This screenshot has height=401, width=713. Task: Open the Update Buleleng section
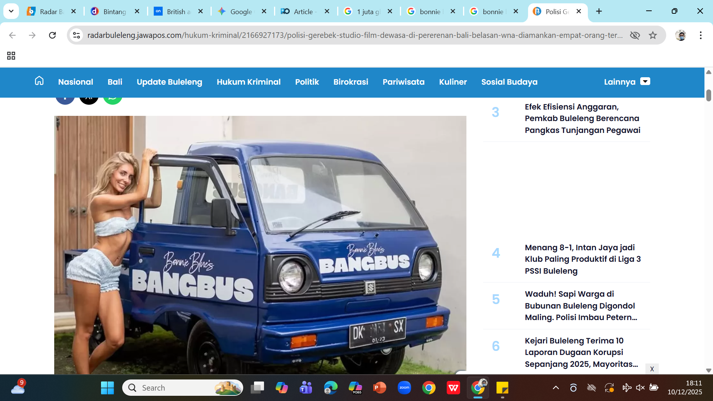click(x=169, y=82)
